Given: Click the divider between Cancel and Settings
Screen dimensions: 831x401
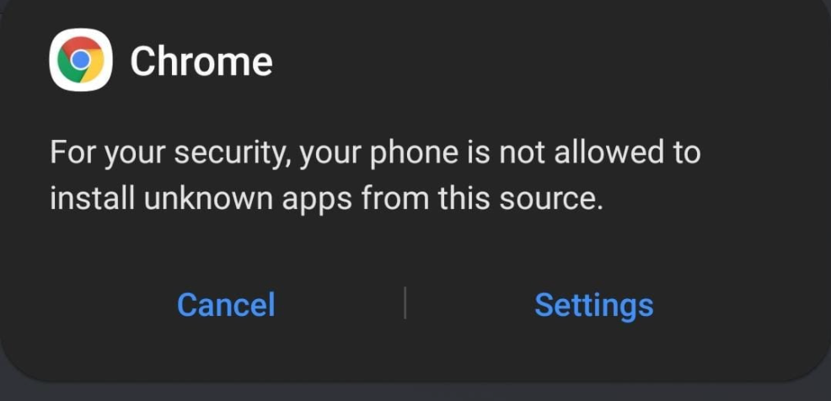Looking at the screenshot, I should [x=405, y=303].
